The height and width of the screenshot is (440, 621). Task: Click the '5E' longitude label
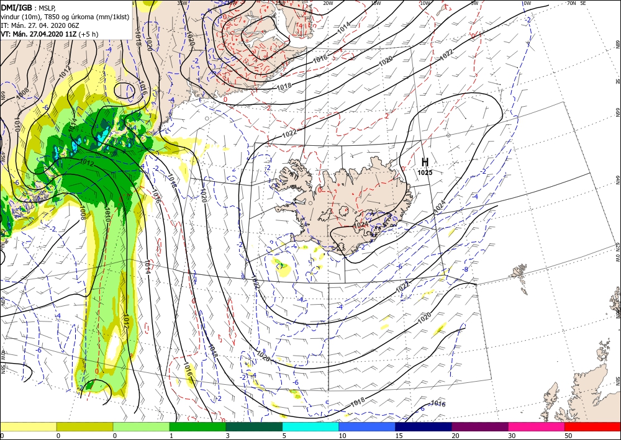[583, 3]
